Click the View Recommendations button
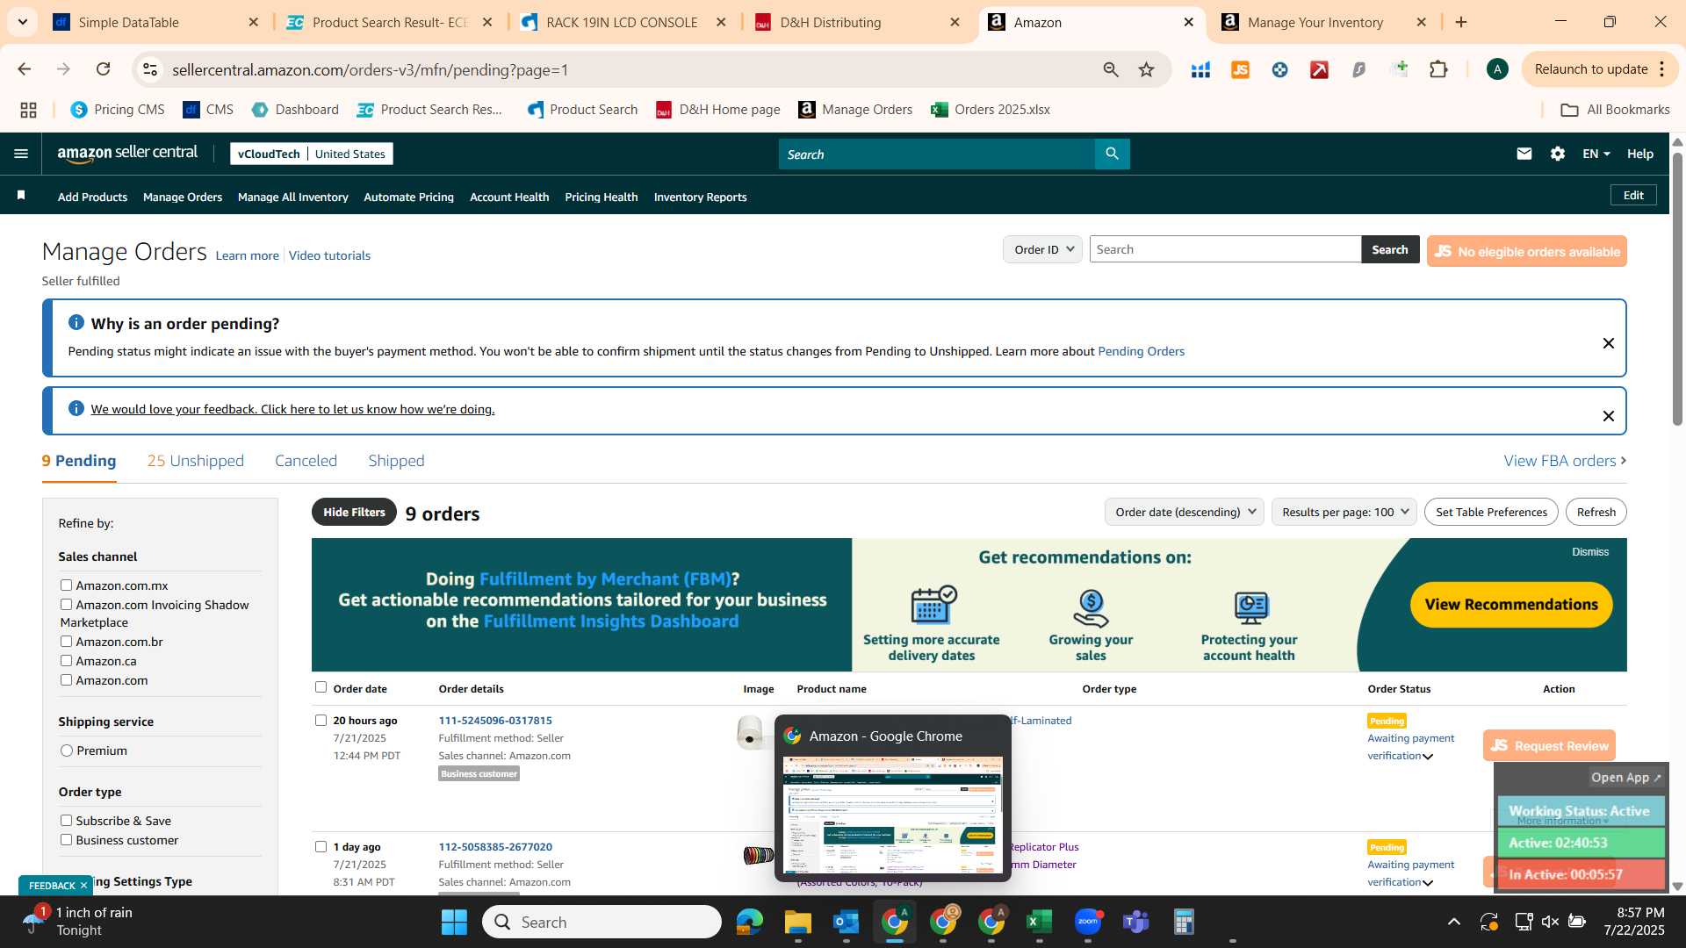Screen dimensions: 1686x948 pos(1510,605)
